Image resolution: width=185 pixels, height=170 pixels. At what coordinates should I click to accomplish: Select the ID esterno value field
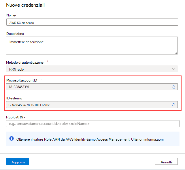tap(86, 105)
